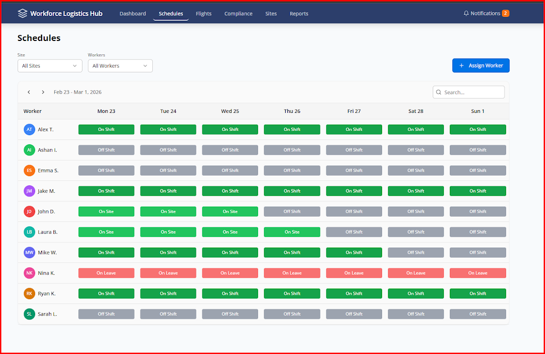Click Emma S.'s Off Shift Saturday cell

(416, 170)
